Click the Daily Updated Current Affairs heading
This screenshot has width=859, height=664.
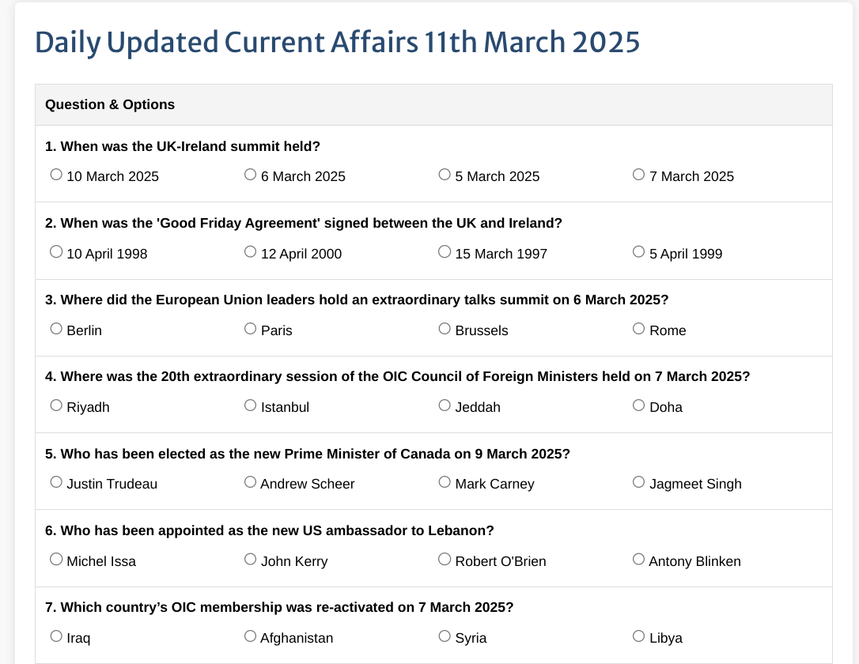pos(338,42)
